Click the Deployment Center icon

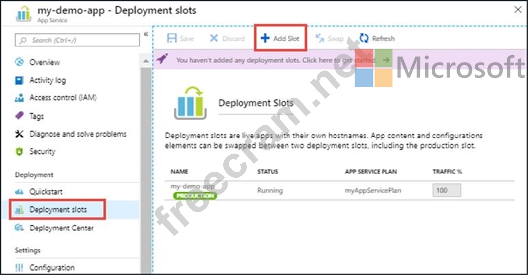coord(20,228)
